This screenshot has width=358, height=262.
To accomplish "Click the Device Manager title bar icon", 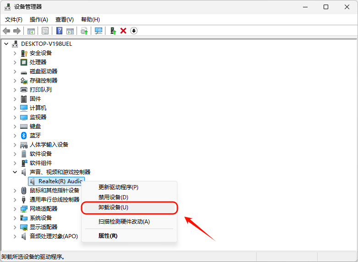I will coord(7,7).
